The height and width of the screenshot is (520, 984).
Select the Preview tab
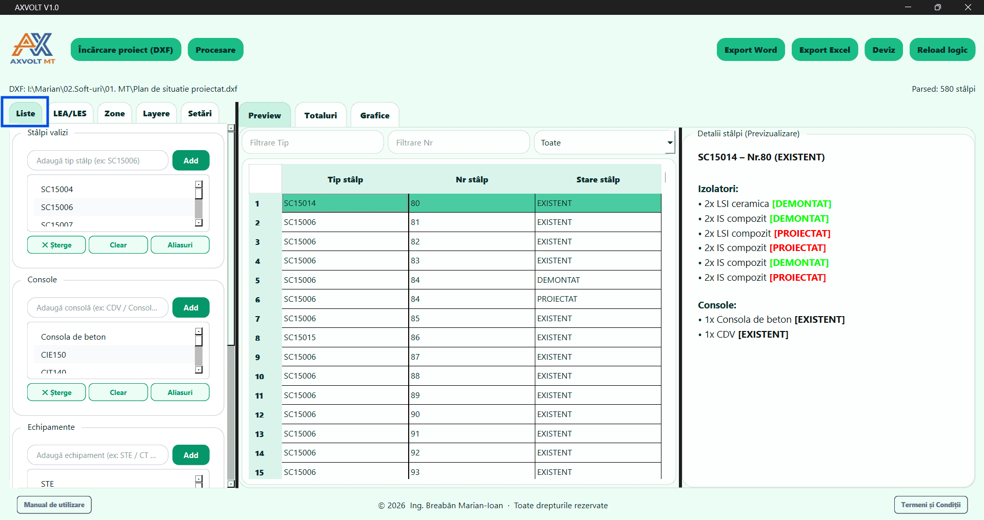click(x=265, y=115)
